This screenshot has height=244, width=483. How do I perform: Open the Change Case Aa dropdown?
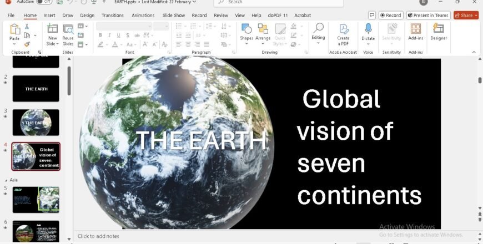(131, 44)
